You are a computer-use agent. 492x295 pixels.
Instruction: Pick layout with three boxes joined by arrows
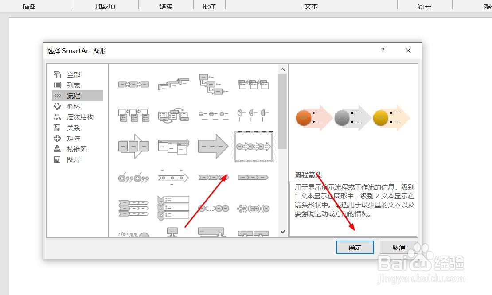(x=133, y=84)
